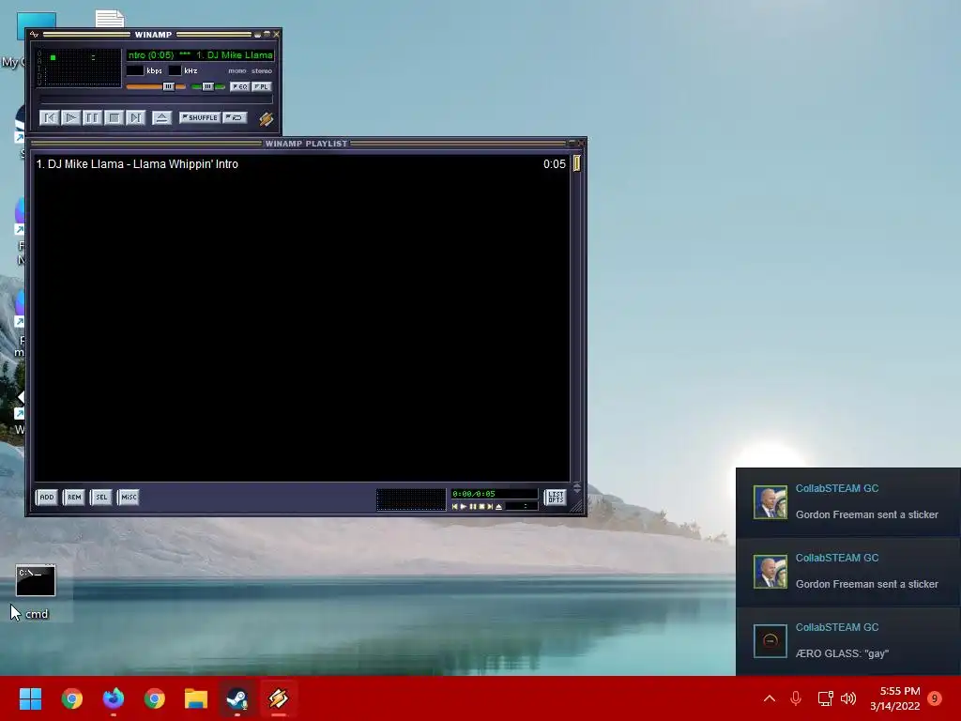Stop playback in Winamp main window
The width and height of the screenshot is (961, 721).
tap(114, 117)
